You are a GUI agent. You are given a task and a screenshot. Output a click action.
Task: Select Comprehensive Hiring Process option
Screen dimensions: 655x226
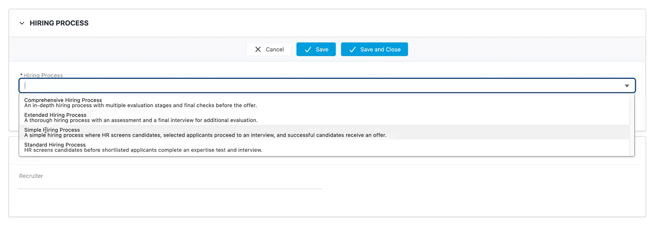[324, 103]
